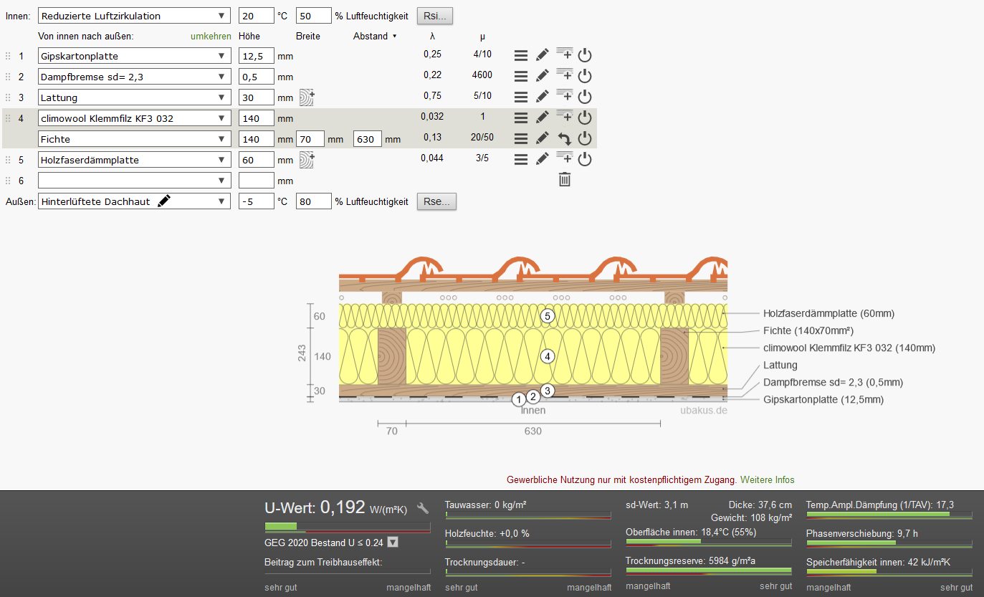The image size is (984, 597).
Task: Open the material dropdown for layer 6
Action: click(x=135, y=181)
